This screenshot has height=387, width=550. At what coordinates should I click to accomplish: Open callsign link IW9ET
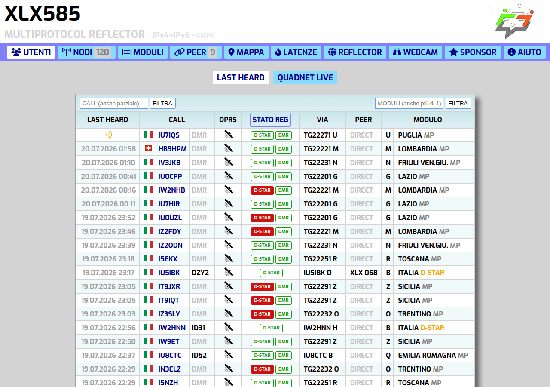click(169, 341)
